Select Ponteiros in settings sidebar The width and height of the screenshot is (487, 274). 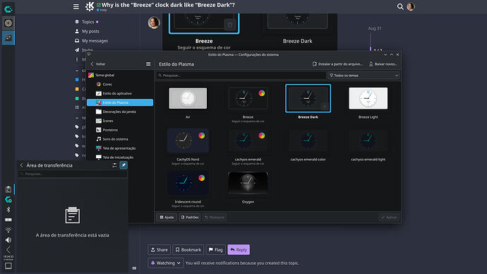(120, 130)
